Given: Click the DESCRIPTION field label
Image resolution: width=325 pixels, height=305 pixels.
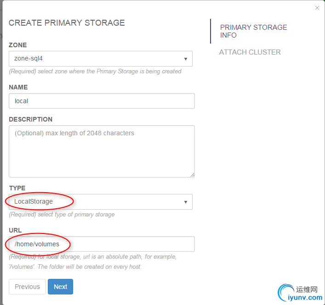Looking at the screenshot, I should 31,119.
